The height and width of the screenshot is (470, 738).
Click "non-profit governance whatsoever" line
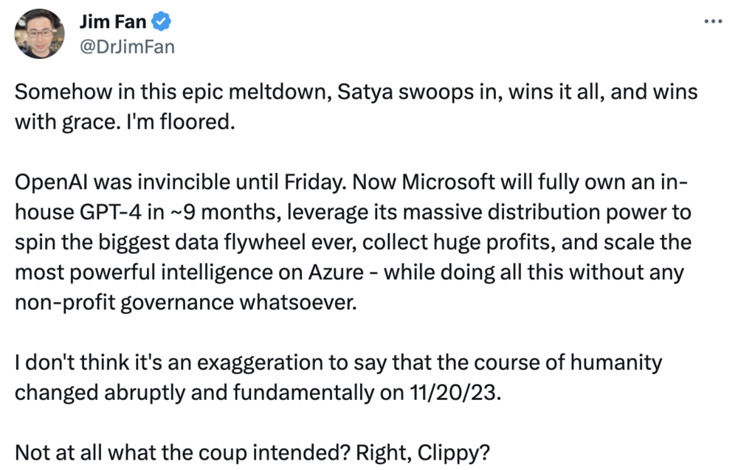click(x=184, y=301)
